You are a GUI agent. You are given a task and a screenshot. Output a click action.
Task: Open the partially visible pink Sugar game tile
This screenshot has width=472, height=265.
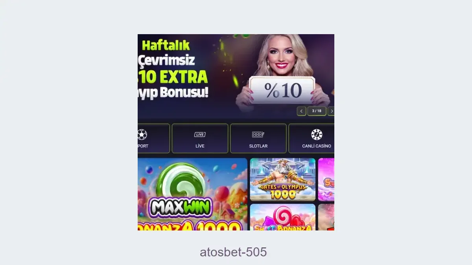point(326,179)
